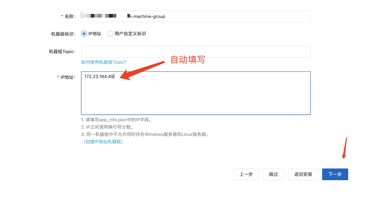Open the 如何使用机器组Topic? help link
The height and width of the screenshot is (204, 377).
(x=103, y=62)
